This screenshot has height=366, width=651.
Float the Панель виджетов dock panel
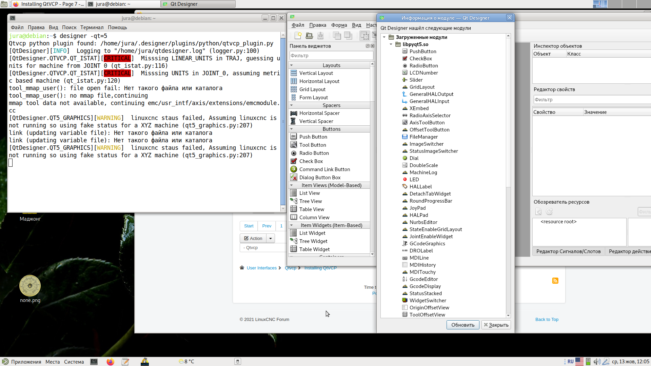pos(368,46)
